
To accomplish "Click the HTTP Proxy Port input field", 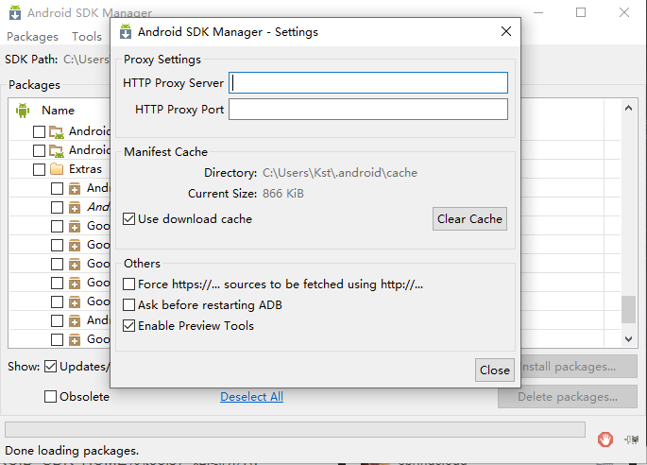I will [368, 109].
